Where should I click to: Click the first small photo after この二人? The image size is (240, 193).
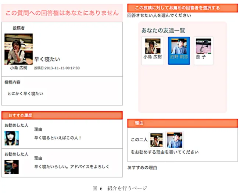(157, 140)
